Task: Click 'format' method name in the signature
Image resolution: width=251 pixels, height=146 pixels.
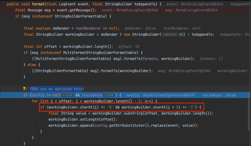Action: coord(38,4)
